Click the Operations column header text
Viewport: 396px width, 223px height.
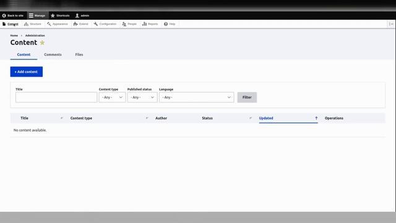pos(334,118)
